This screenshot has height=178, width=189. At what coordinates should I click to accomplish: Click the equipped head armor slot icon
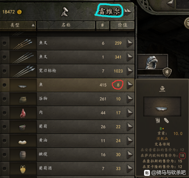point(152,62)
